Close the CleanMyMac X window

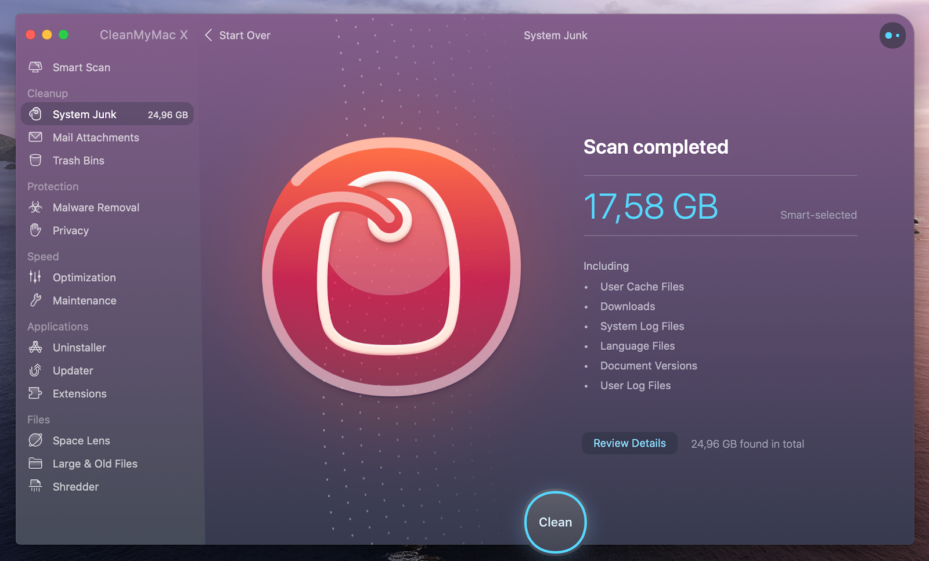click(31, 35)
